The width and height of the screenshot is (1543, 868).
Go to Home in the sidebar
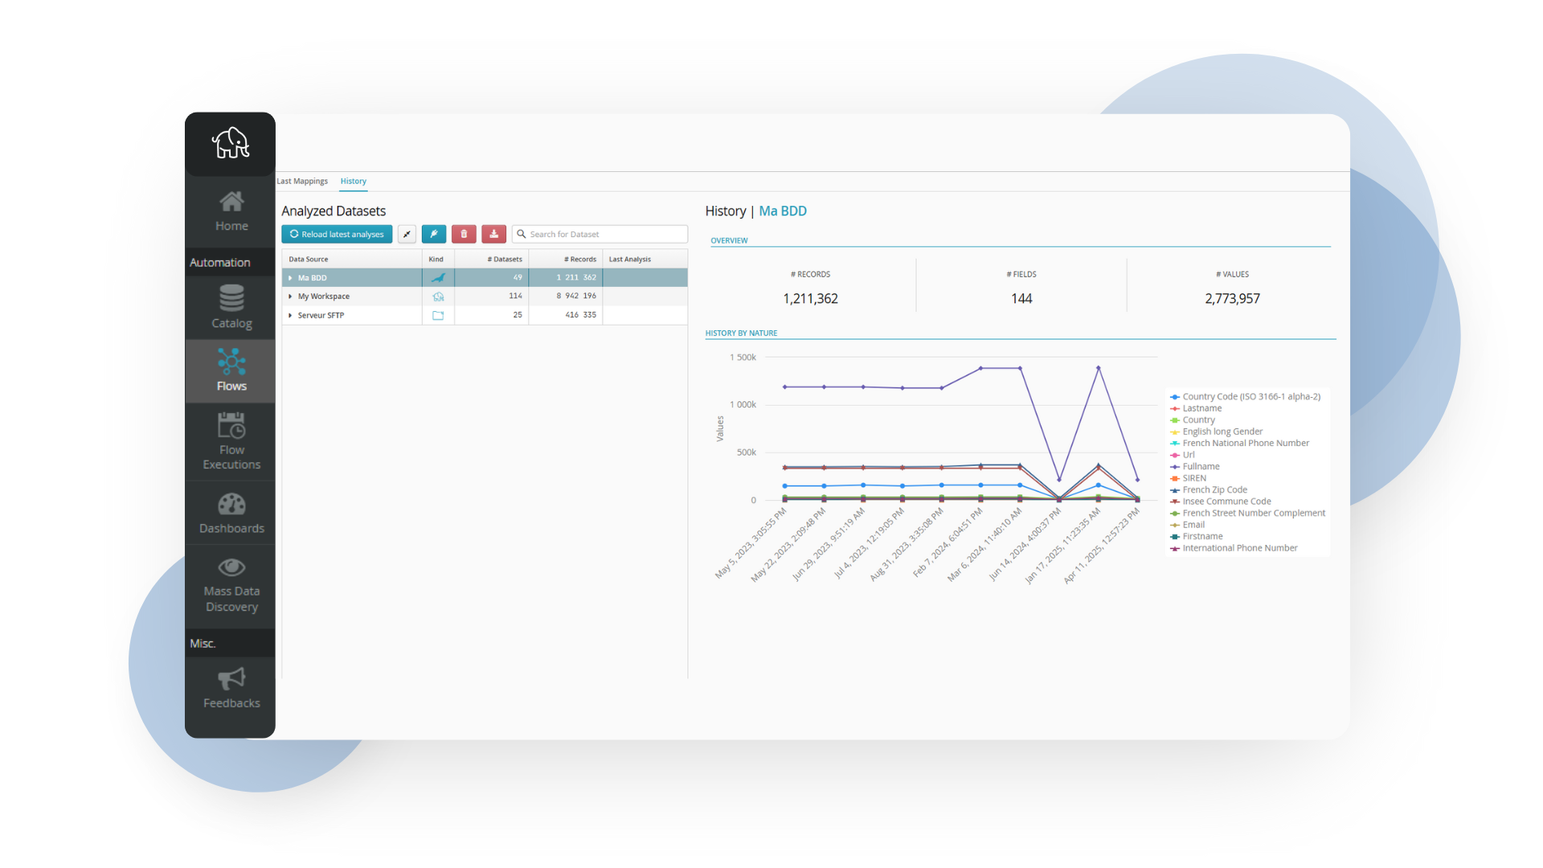tap(231, 211)
